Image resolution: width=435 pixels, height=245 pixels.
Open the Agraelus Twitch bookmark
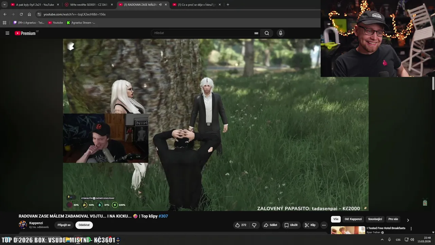(x=29, y=23)
